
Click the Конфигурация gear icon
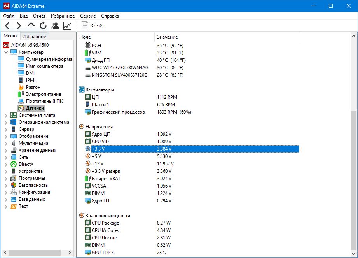click(x=14, y=192)
